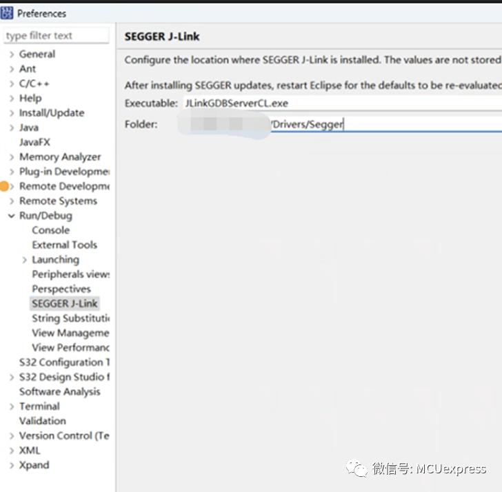Expand the Terminal node arrow
Screen dimensions: 502x492
coord(12,407)
